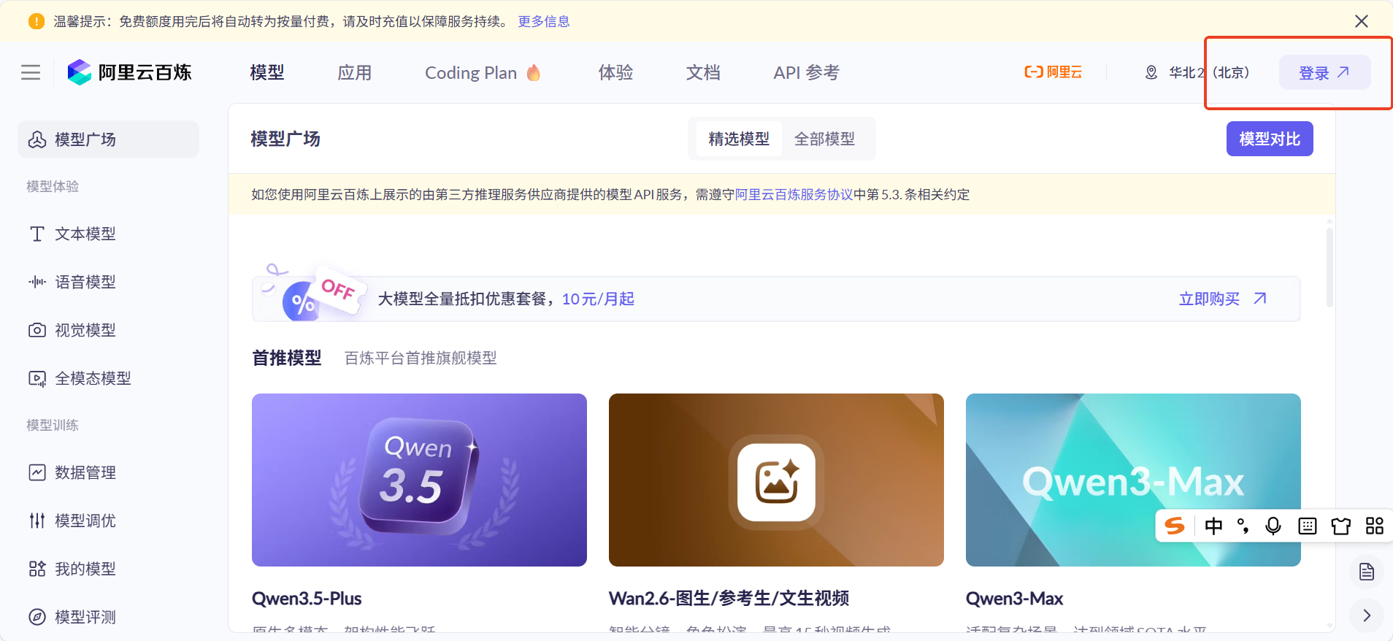Click the 模型广场 sidebar icon
The height and width of the screenshot is (641, 1393).
point(37,139)
